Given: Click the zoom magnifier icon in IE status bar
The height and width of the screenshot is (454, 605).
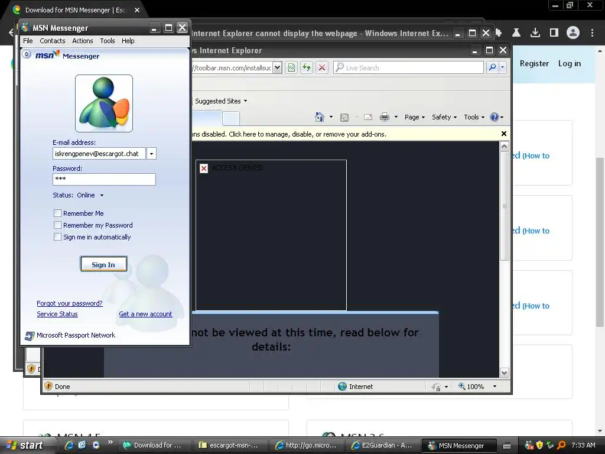Looking at the screenshot, I should [x=461, y=386].
